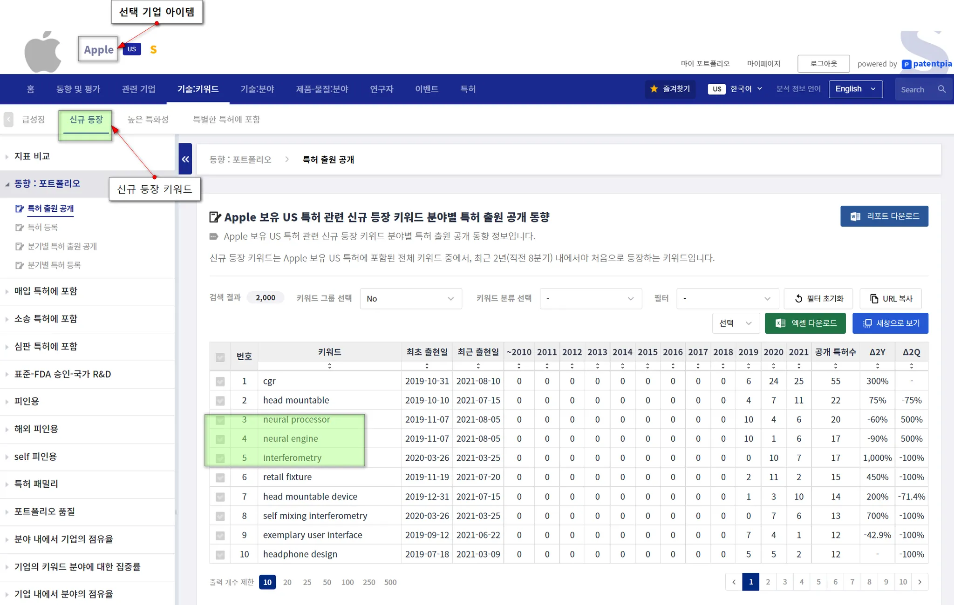Click the 엑셀 다운로드 button

click(805, 323)
